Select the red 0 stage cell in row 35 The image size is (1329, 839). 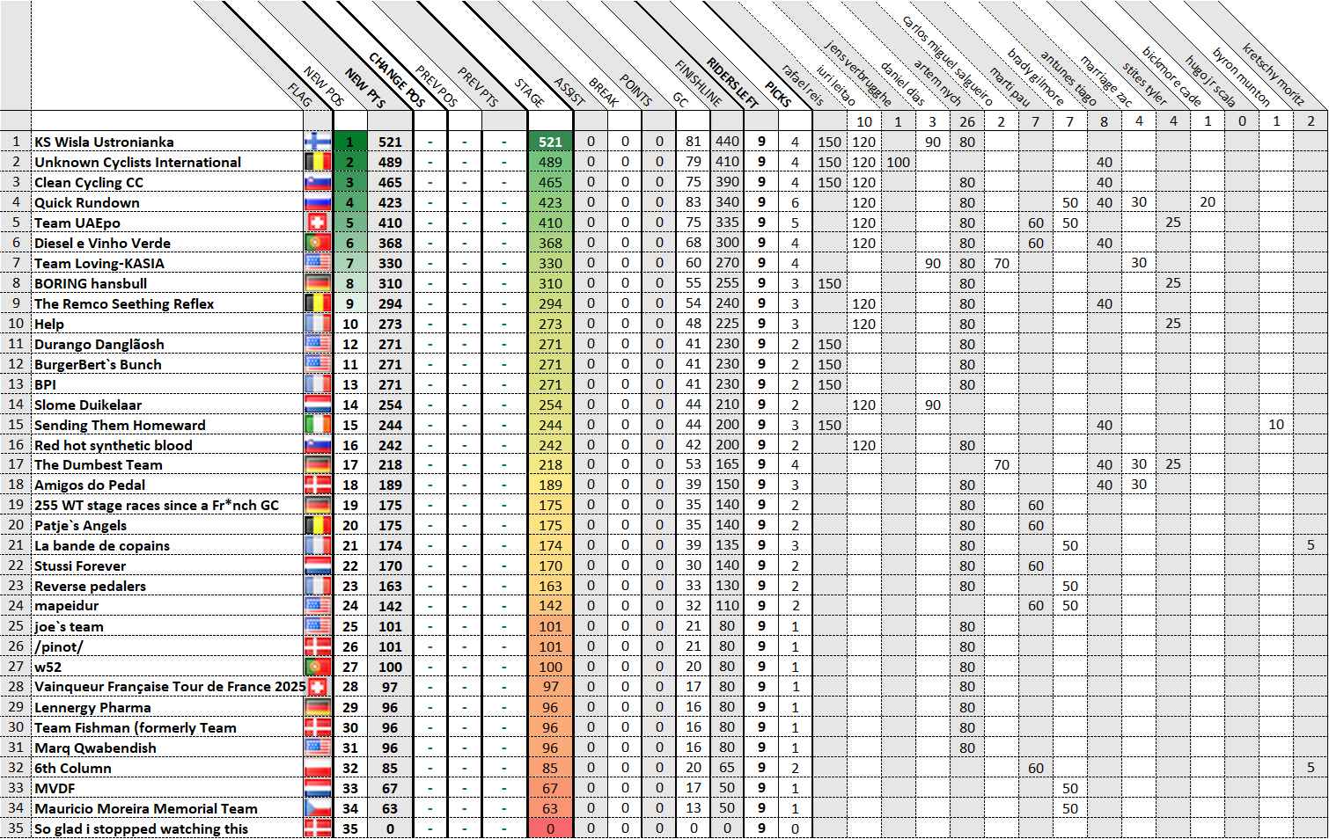(x=550, y=828)
